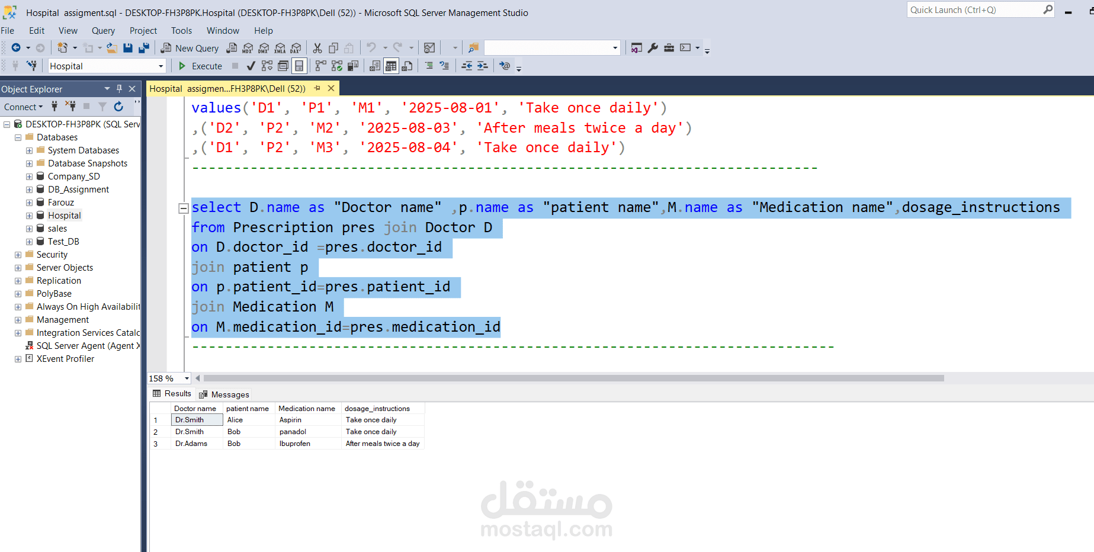This screenshot has width=1094, height=552.
Task: Open the Hospital database dropdown
Action: [x=161, y=66]
